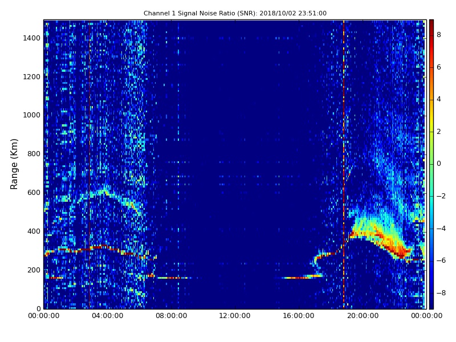This screenshot has width=456, height=342.
Task: Click the 20:00:00 time tick label
Action: click(363, 316)
